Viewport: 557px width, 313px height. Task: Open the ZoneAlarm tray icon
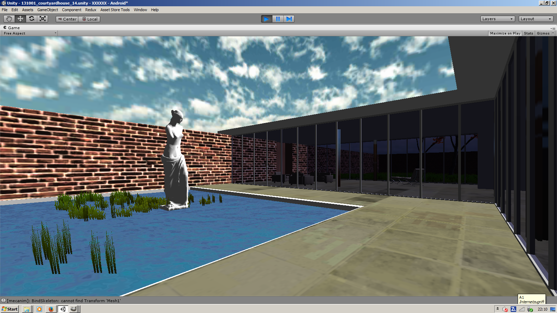513,309
